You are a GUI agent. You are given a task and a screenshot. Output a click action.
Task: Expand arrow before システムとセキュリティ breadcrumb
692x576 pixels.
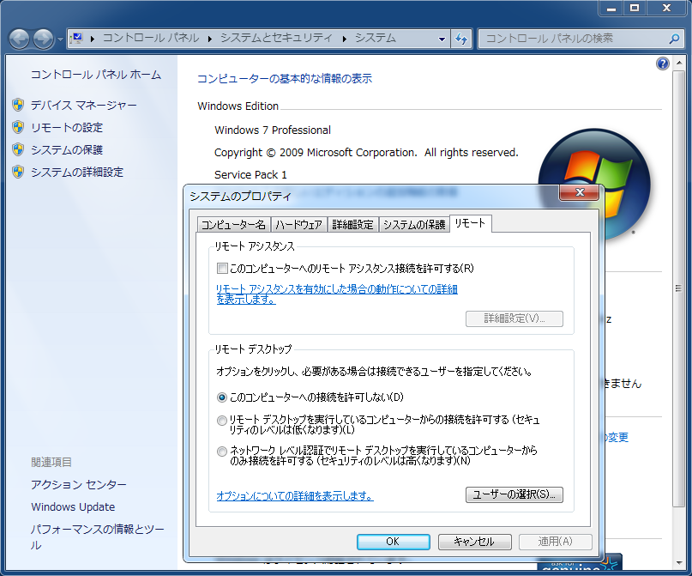click(210, 39)
